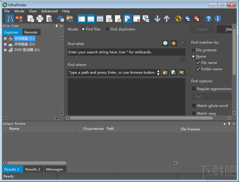Enable the Match whole word checkbox

pos(194,106)
